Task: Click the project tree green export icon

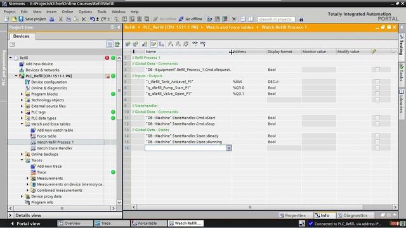Action: 117,44
